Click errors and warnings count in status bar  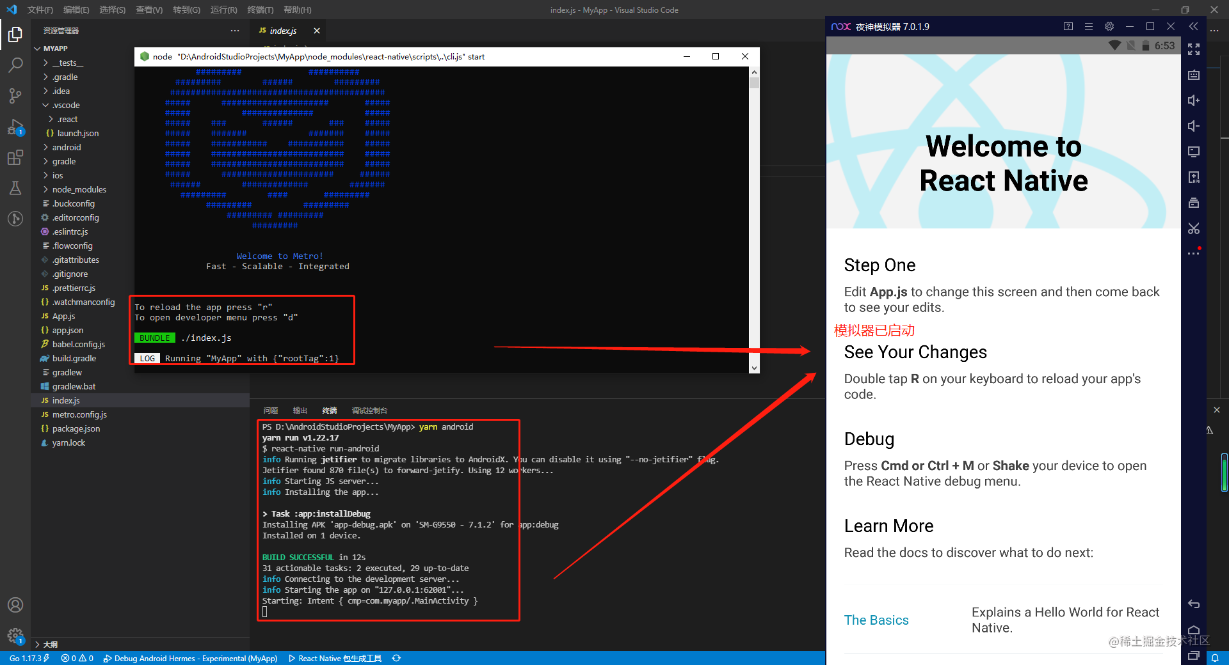77,658
